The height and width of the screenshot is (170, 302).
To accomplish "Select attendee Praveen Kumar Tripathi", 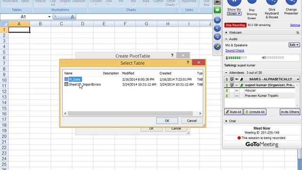I will [261, 96].
